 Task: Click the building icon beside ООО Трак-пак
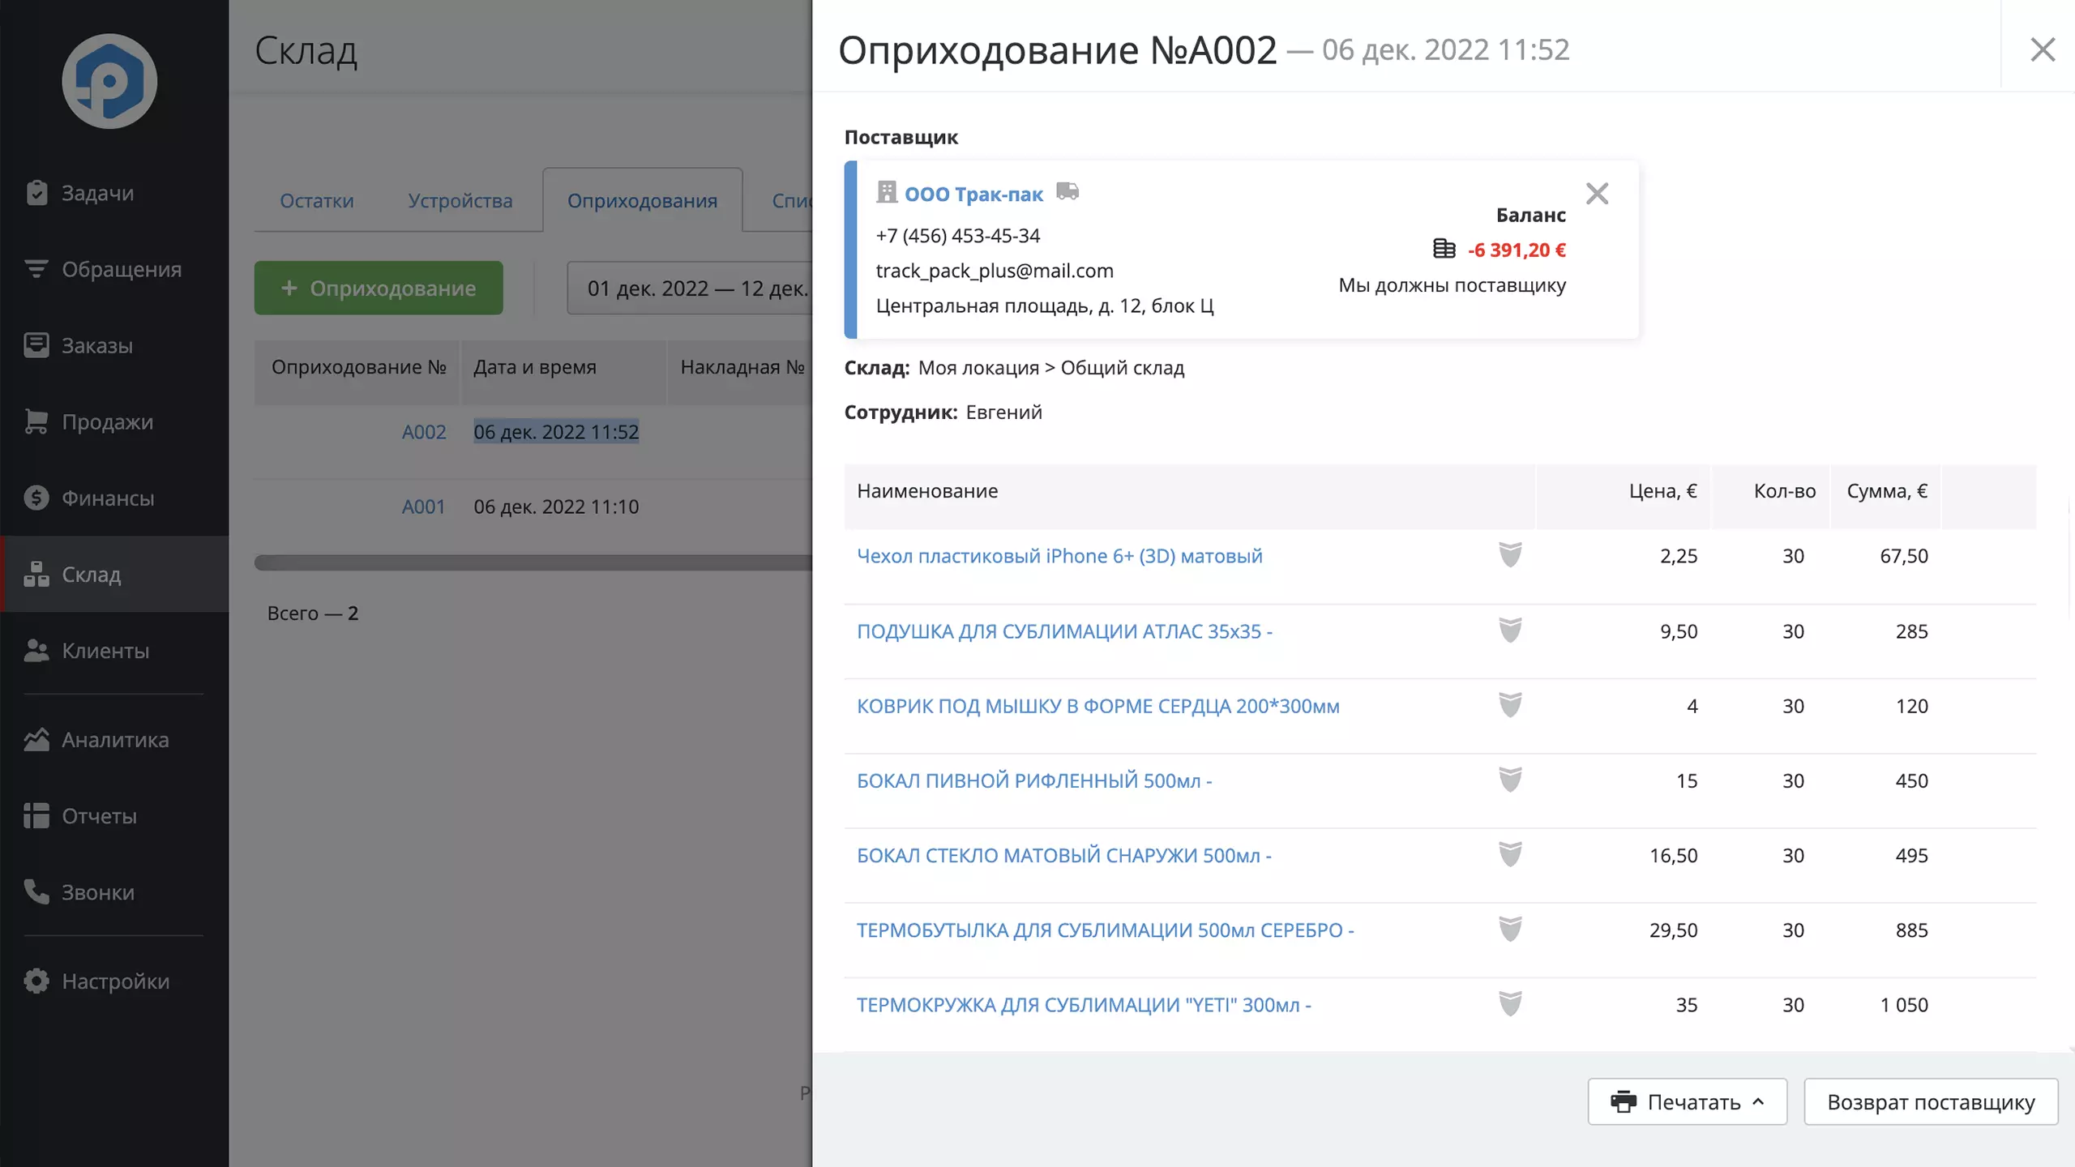click(x=887, y=192)
